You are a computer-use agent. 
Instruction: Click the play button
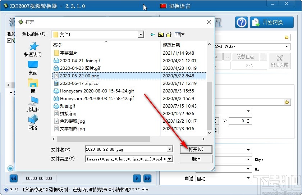(137, 178)
